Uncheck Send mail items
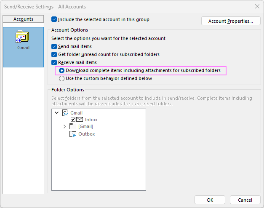The height and width of the screenshot is (208, 264). click(54, 46)
